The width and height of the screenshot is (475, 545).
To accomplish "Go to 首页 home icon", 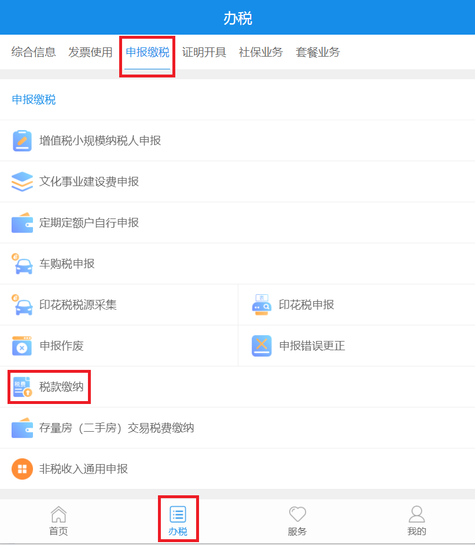I will [x=58, y=514].
